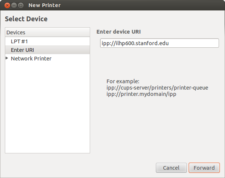Image resolution: width=225 pixels, height=178 pixels.
Task: Expand the Network Printer tree node
Action: tap(7, 59)
